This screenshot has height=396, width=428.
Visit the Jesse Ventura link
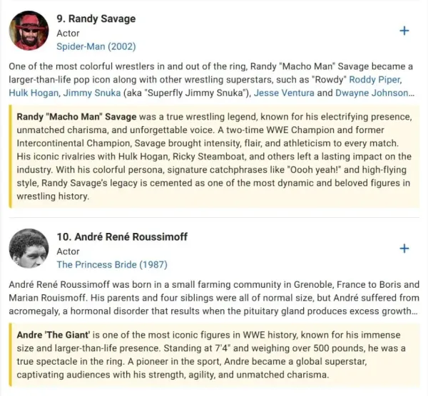coord(284,93)
